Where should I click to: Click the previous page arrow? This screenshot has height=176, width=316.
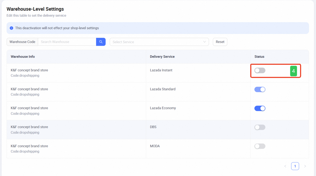pos(285,166)
